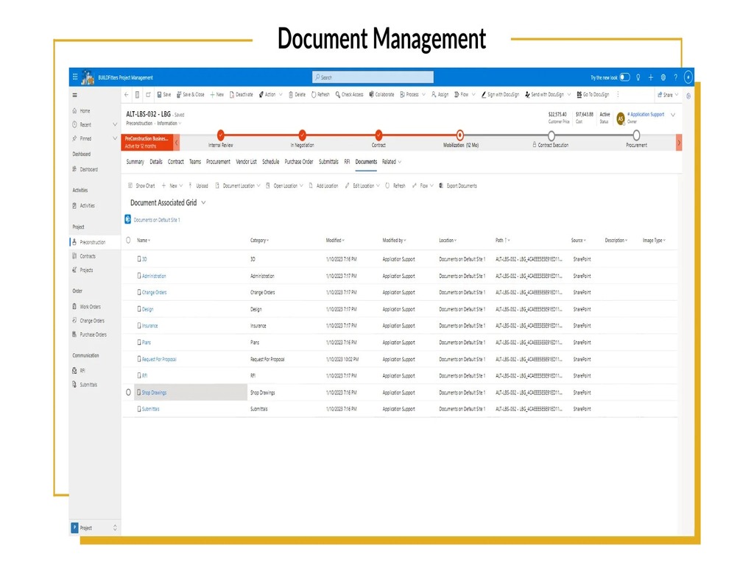
Task: Click into the Search box in header
Action: (373, 77)
